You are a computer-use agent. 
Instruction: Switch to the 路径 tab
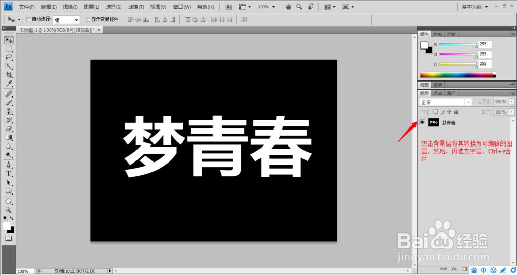(450, 93)
